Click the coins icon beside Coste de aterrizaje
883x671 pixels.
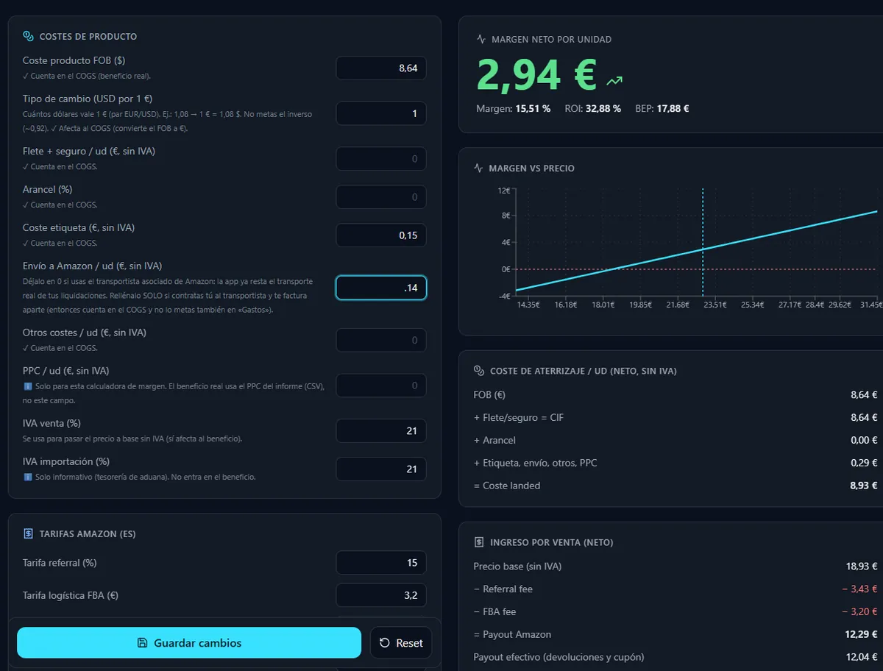(478, 371)
